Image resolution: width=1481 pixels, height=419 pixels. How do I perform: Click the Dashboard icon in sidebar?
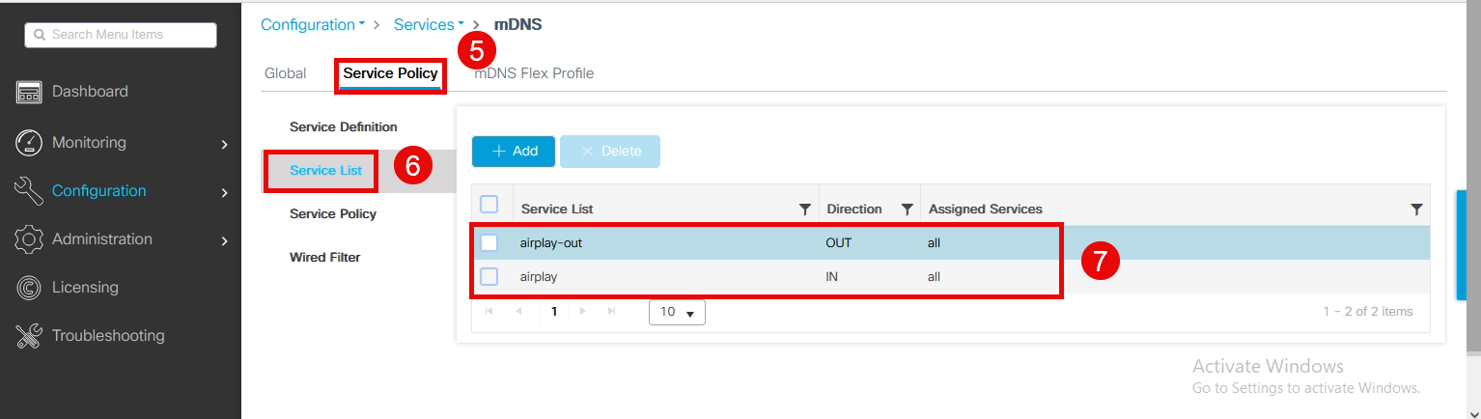[29, 93]
